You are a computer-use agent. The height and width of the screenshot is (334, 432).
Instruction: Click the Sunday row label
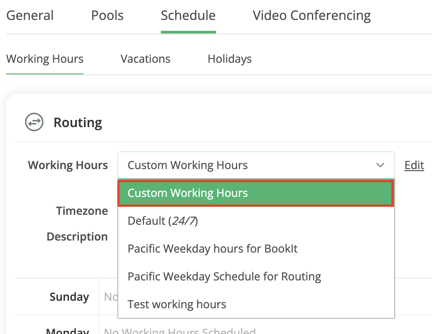coord(69,297)
